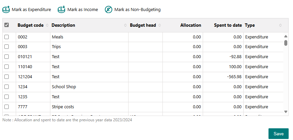
Task: Click the allocation value in School Shop row
Action: click(x=197, y=87)
